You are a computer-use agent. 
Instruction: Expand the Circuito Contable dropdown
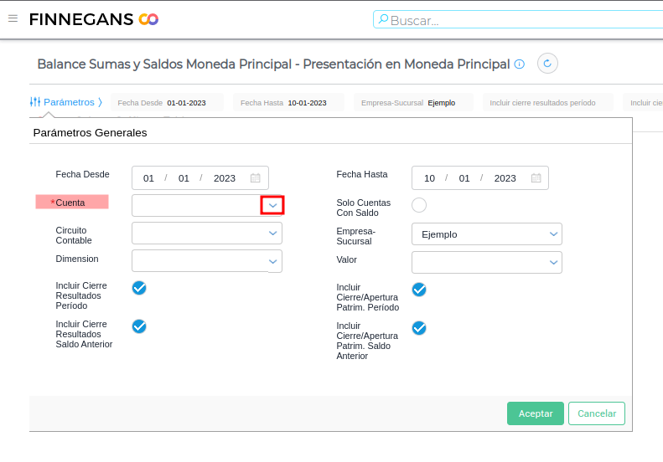coord(272,234)
